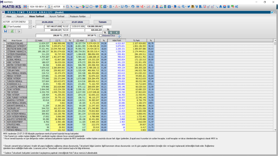Sort by the Adet Fark column header
This screenshot has height=156, width=278.
(x=117, y=41)
